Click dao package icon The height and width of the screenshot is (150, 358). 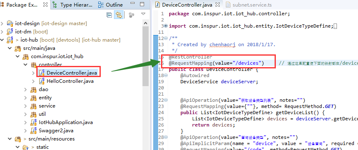(x=33, y=89)
